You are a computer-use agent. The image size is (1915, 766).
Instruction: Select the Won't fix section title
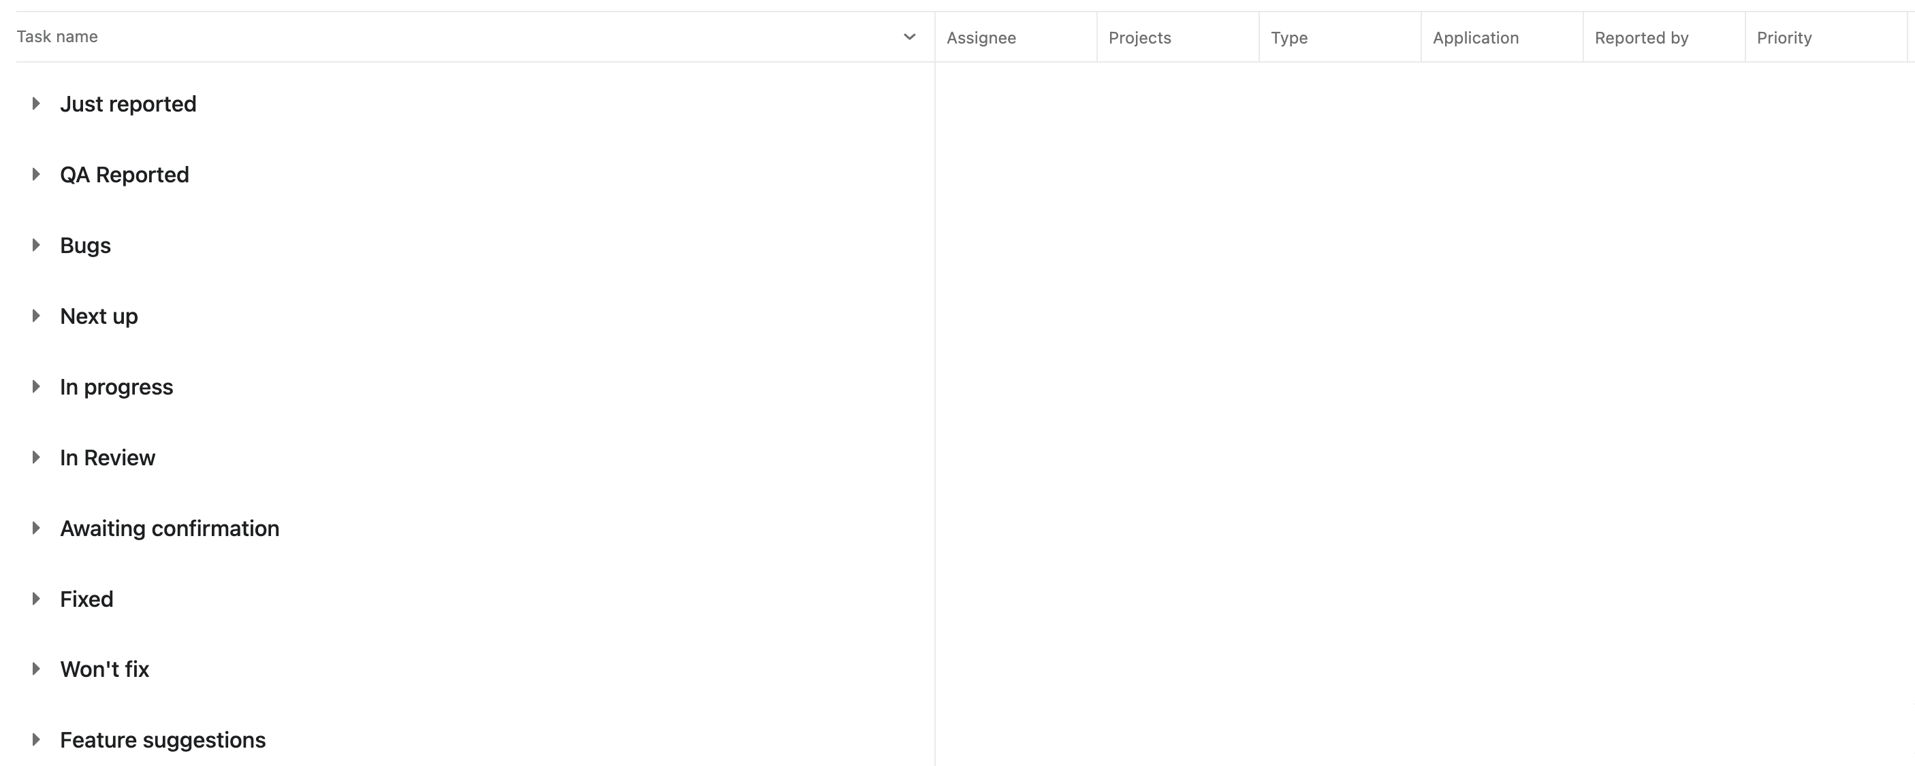pos(105,669)
